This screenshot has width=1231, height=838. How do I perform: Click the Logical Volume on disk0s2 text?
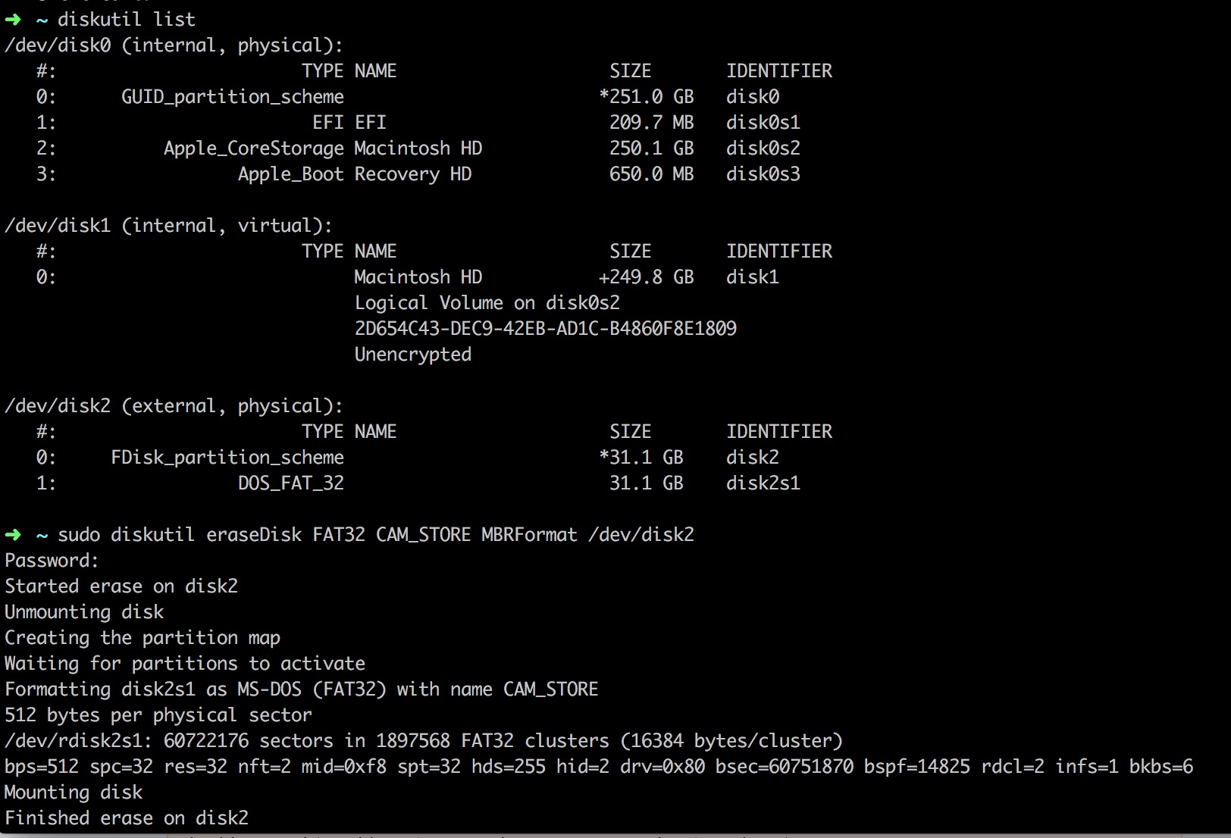(487, 303)
